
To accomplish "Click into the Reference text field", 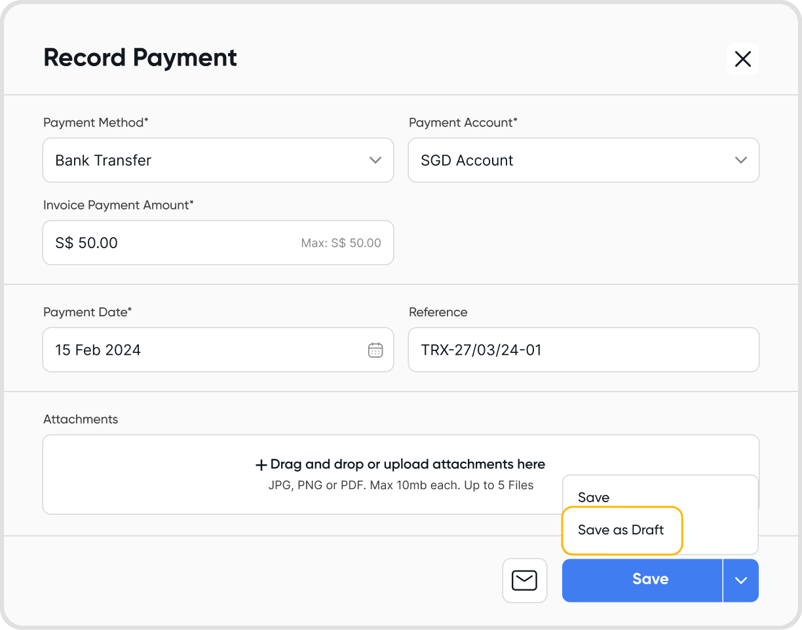I will pyautogui.click(x=583, y=350).
